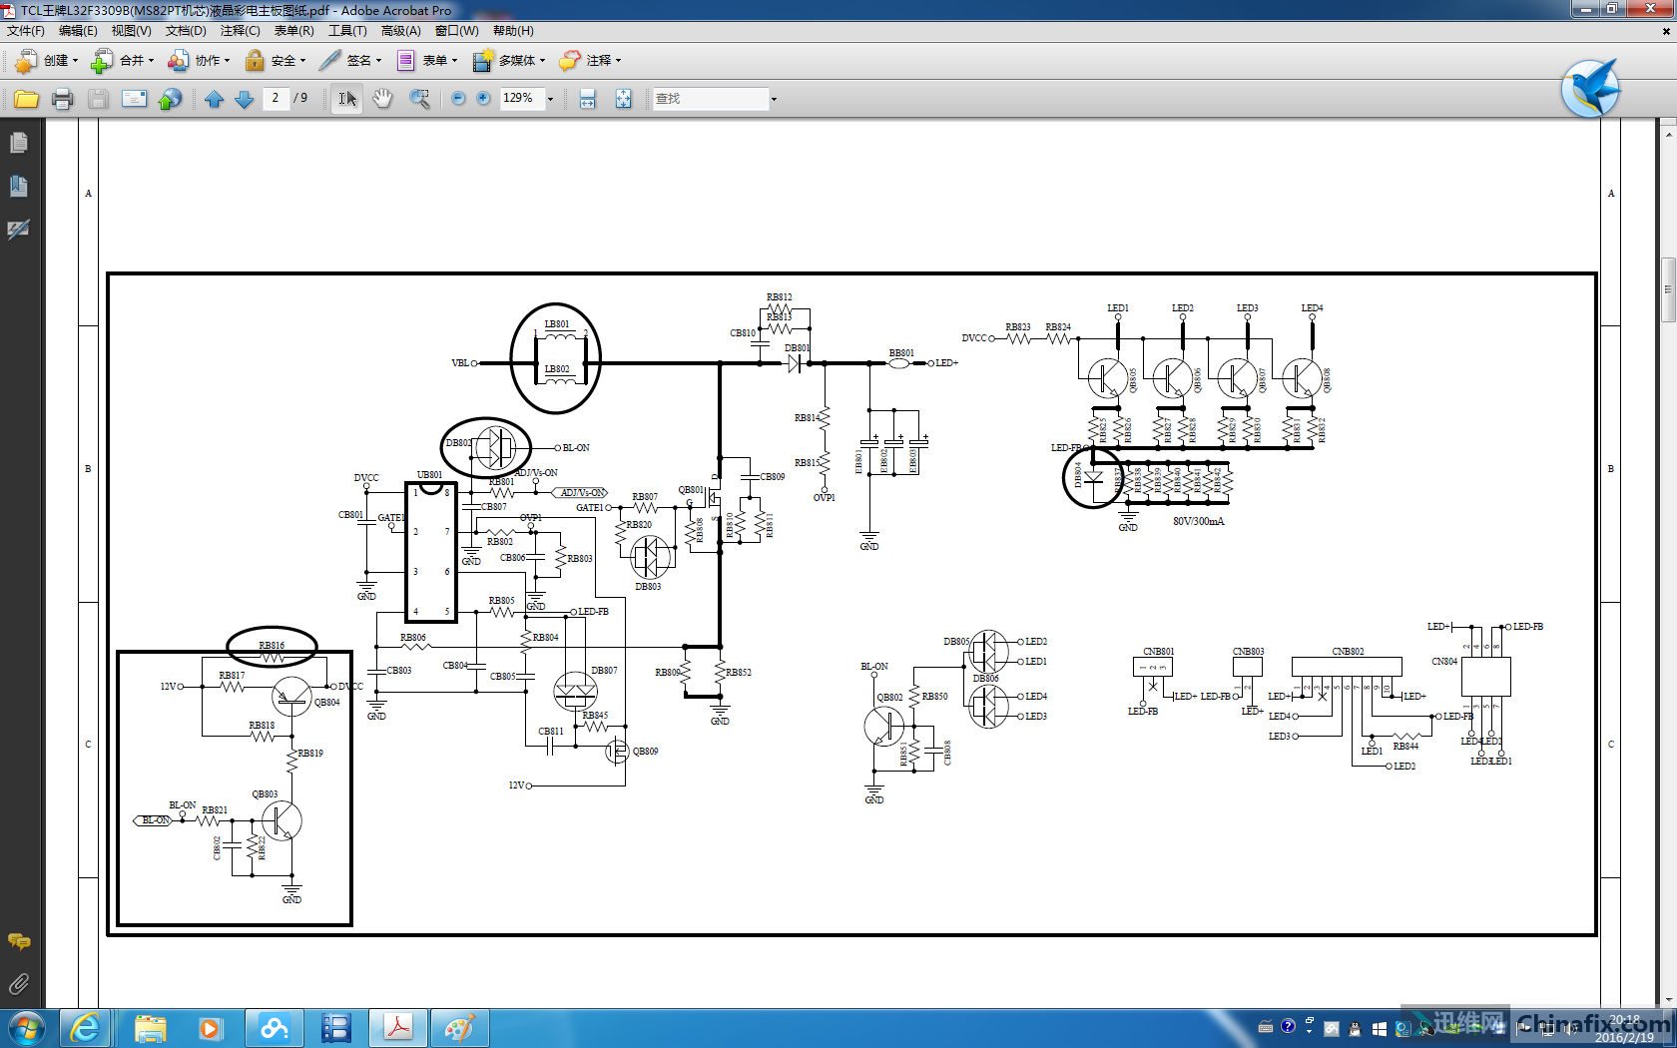Click the page number input field

[276, 99]
